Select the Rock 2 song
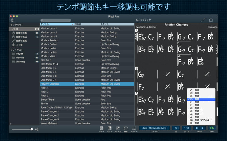The image size is (227, 141). [x=87, y=92]
